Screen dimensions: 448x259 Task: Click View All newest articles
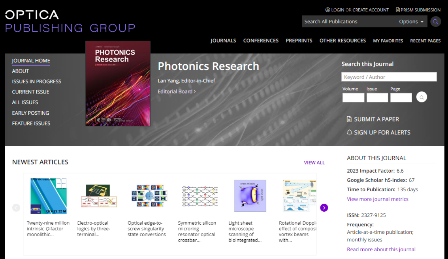314,162
